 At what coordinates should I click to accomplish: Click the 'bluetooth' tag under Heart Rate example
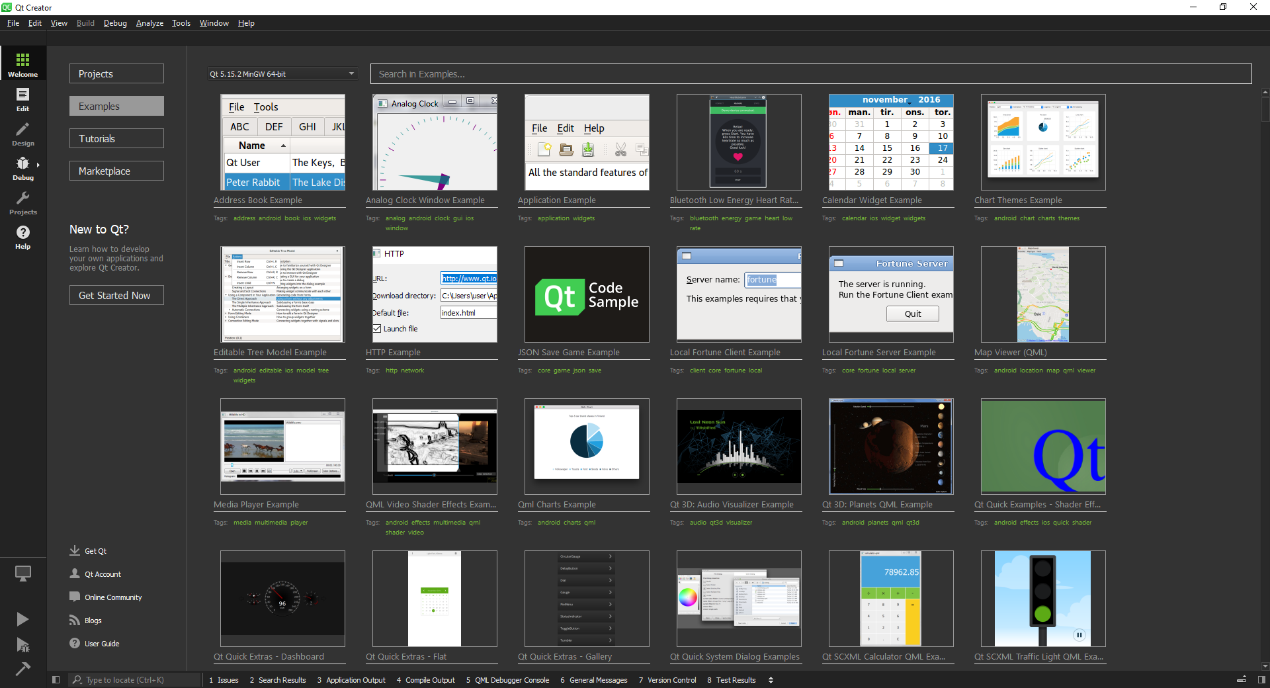[704, 218]
